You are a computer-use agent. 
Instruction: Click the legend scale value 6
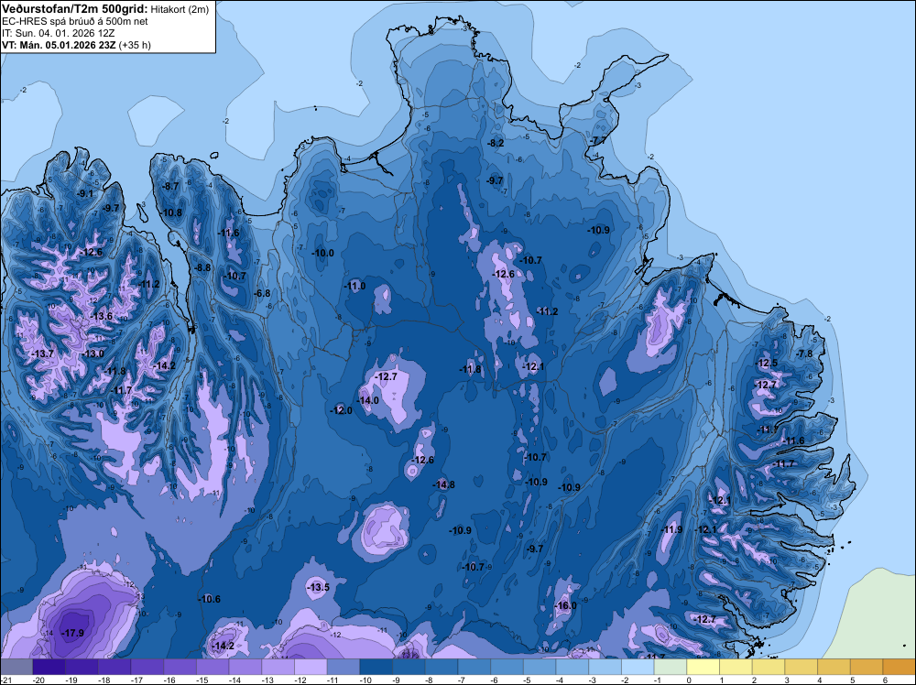coord(886,680)
